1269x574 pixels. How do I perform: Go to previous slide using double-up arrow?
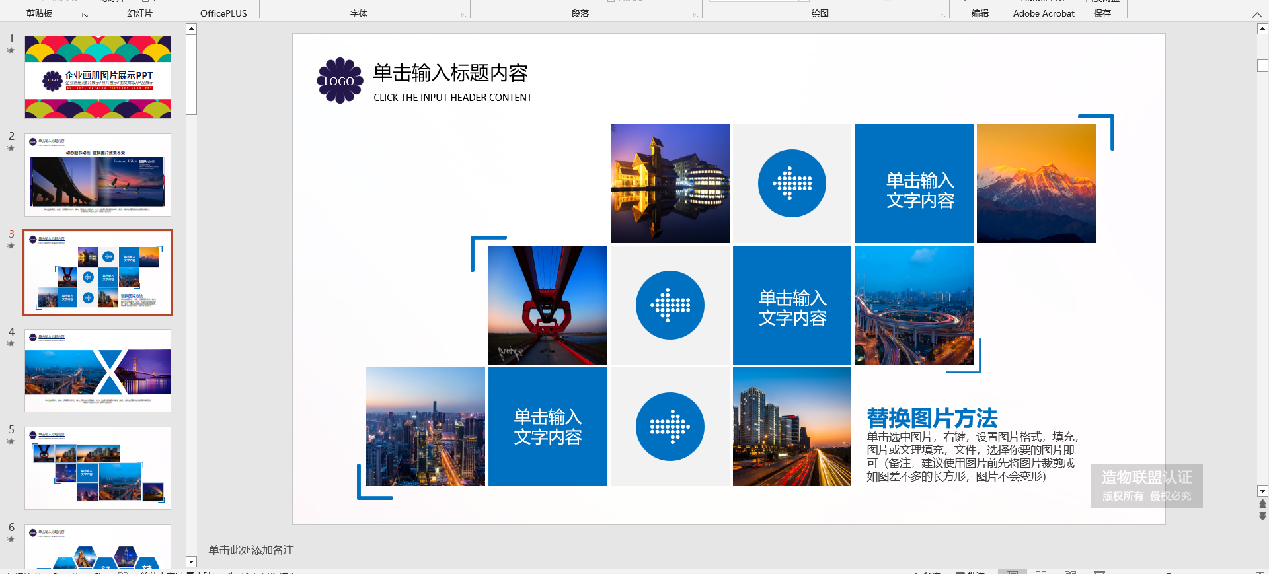[1262, 504]
